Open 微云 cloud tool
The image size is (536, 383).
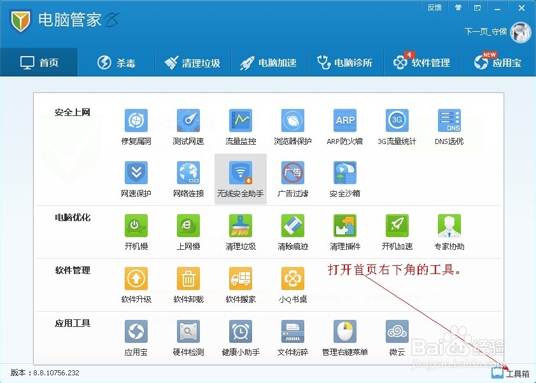coord(397,338)
